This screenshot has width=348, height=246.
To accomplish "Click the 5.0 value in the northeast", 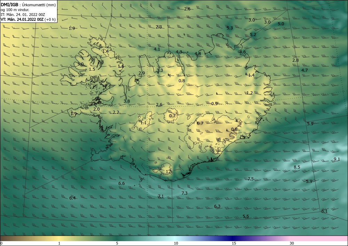I will pos(281,24).
